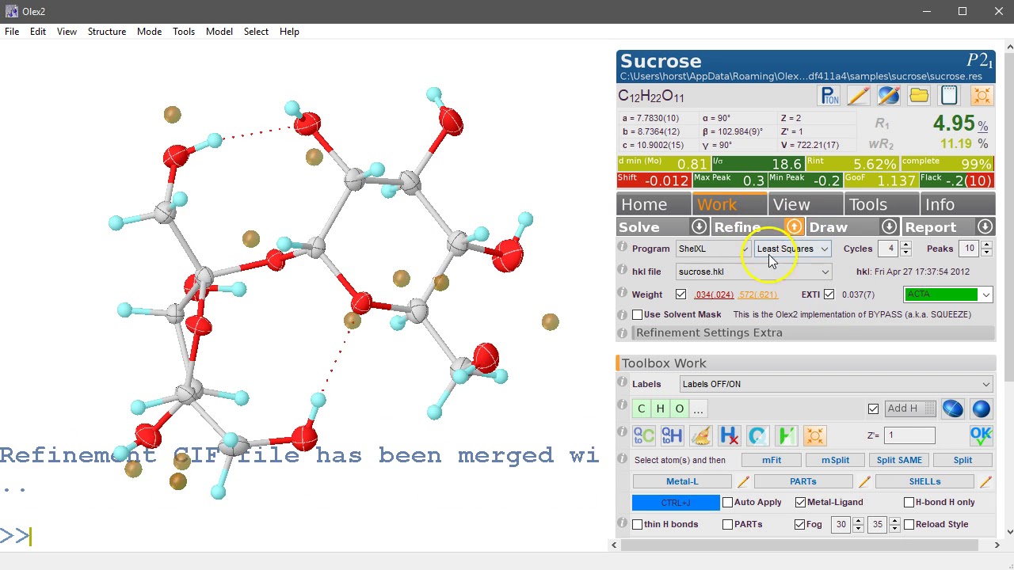Viewport: 1014px width, 570px height.
Task: Click in the Z' input field
Action: (x=910, y=435)
